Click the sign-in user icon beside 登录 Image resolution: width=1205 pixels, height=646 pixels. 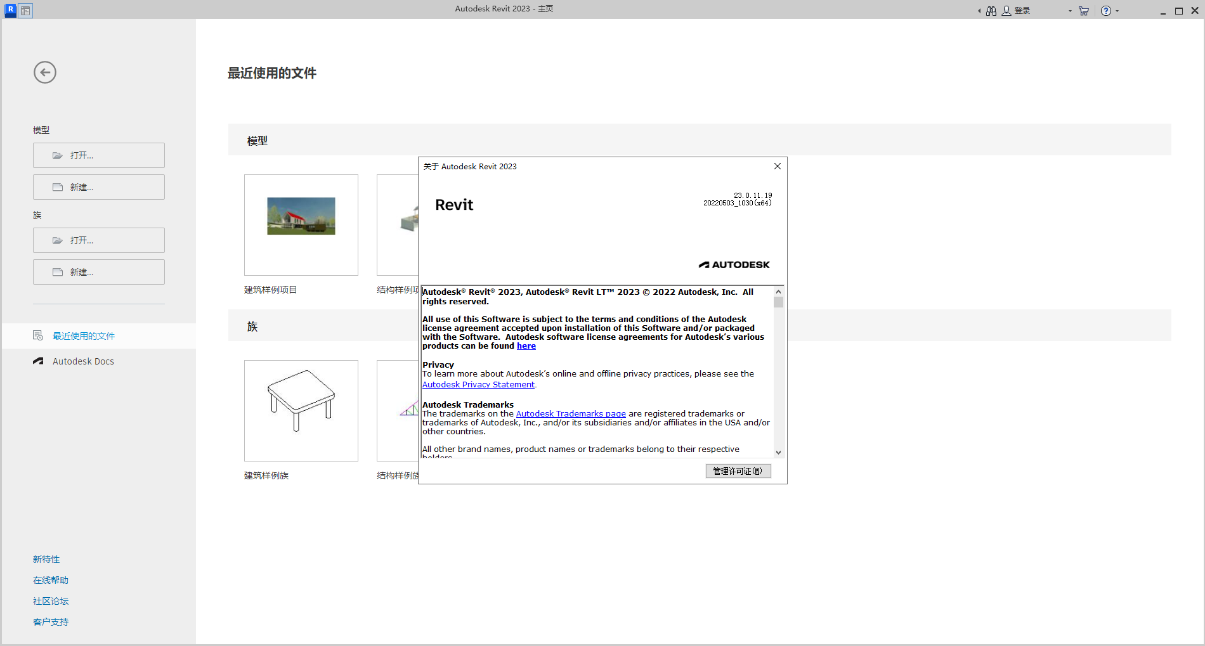click(1006, 10)
